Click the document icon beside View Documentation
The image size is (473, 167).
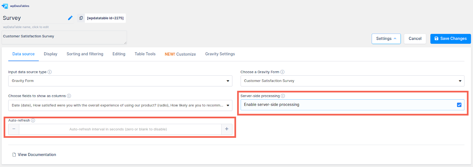14,155
